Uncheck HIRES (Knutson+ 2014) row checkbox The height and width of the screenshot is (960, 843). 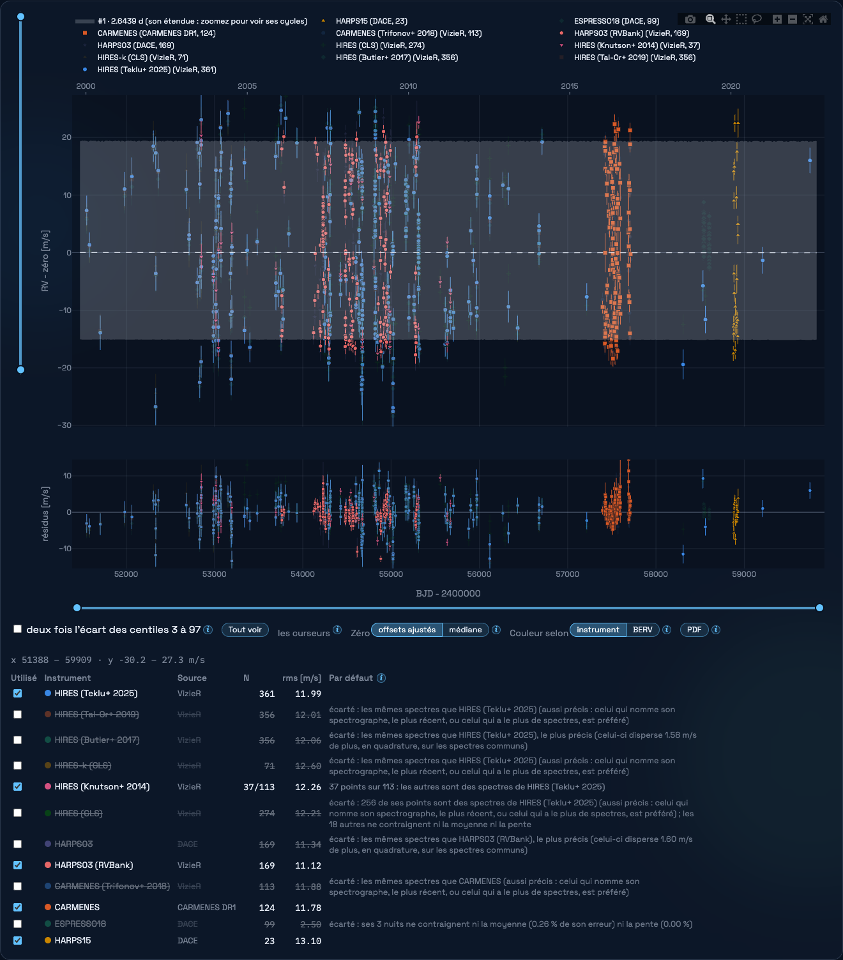coord(18,787)
